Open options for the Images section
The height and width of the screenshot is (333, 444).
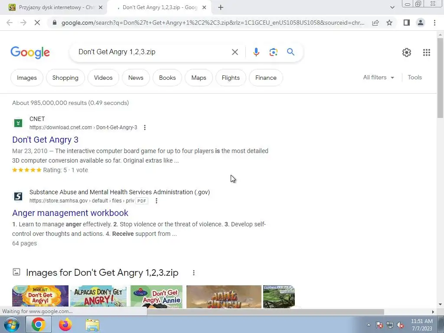194,273
